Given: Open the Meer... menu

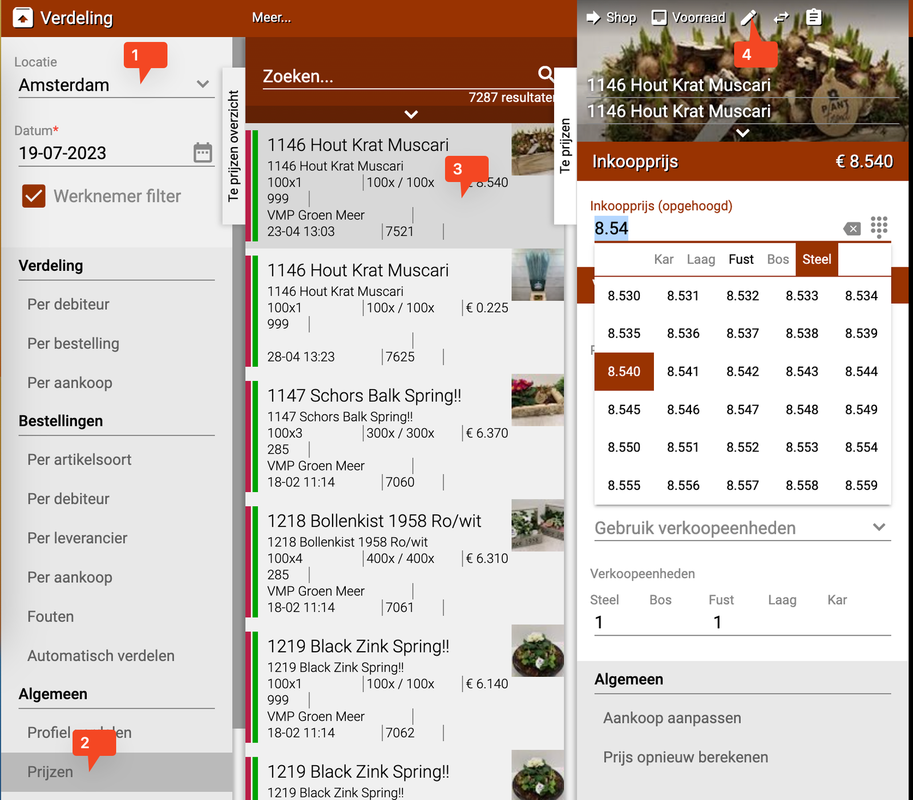Looking at the screenshot, I should point(272,18).
